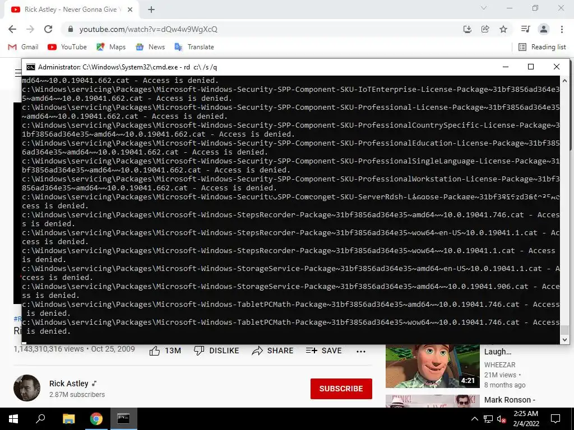Viewport: 574px width, 430px height.
Task: Maximize the Administrator cmd window
Action: 531,67
